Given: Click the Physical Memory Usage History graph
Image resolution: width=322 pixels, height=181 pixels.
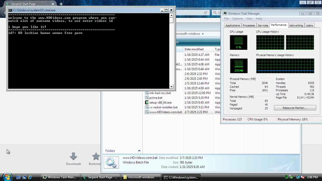Looking at the screenshot, I should point(285,66).
